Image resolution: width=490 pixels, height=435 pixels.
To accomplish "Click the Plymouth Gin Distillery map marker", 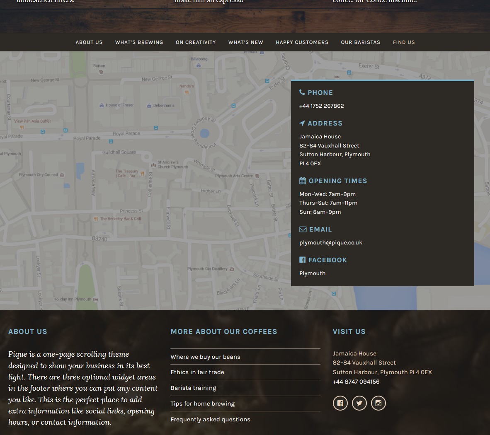I will tap(232, 269).
